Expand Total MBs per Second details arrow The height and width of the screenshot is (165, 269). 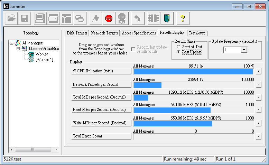point(259,97)
